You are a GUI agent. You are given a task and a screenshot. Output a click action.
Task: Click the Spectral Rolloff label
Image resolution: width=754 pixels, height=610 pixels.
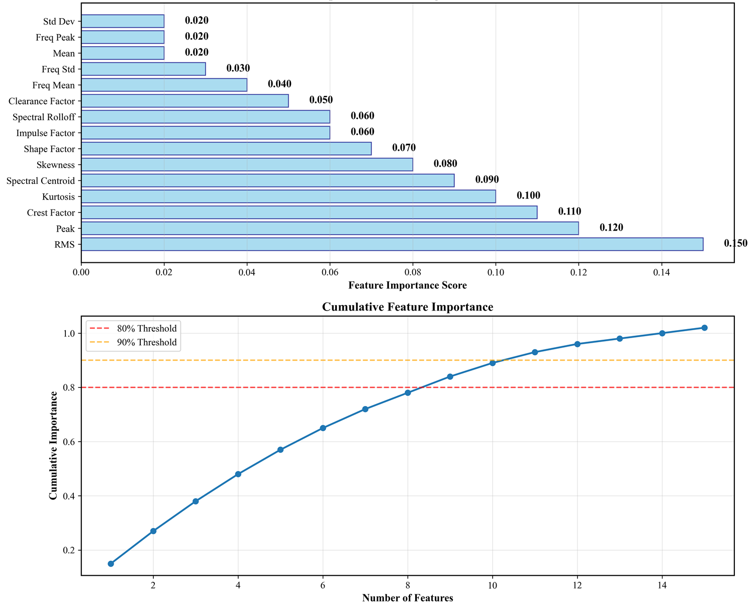point(44,118)
